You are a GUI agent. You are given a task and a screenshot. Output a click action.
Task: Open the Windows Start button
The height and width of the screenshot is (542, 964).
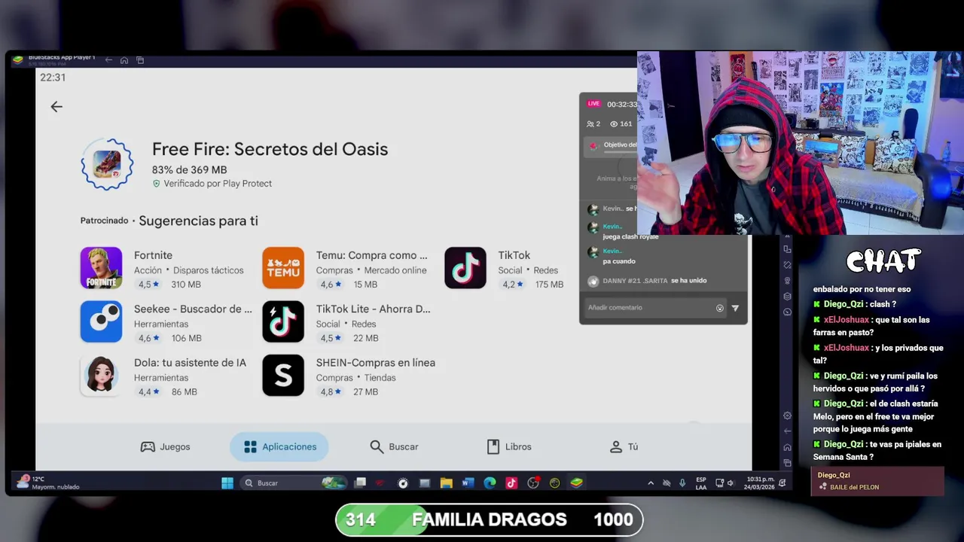coord(227,483)
